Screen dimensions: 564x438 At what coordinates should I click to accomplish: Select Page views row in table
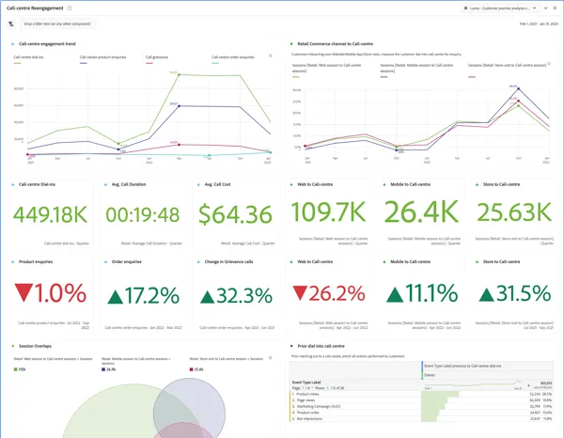point(421,400)
